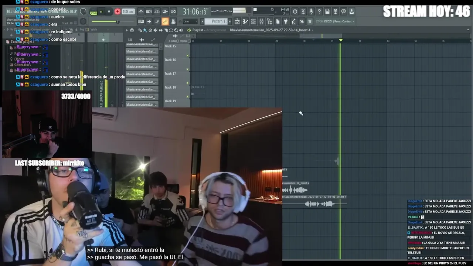The image size is (473, 266).
Task: Select the Draw pencil tool in playlist
Action: coord(140,30)
